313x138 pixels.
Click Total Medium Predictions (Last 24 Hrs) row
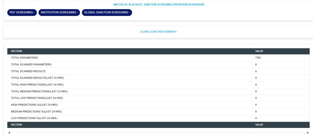point(39,91)
